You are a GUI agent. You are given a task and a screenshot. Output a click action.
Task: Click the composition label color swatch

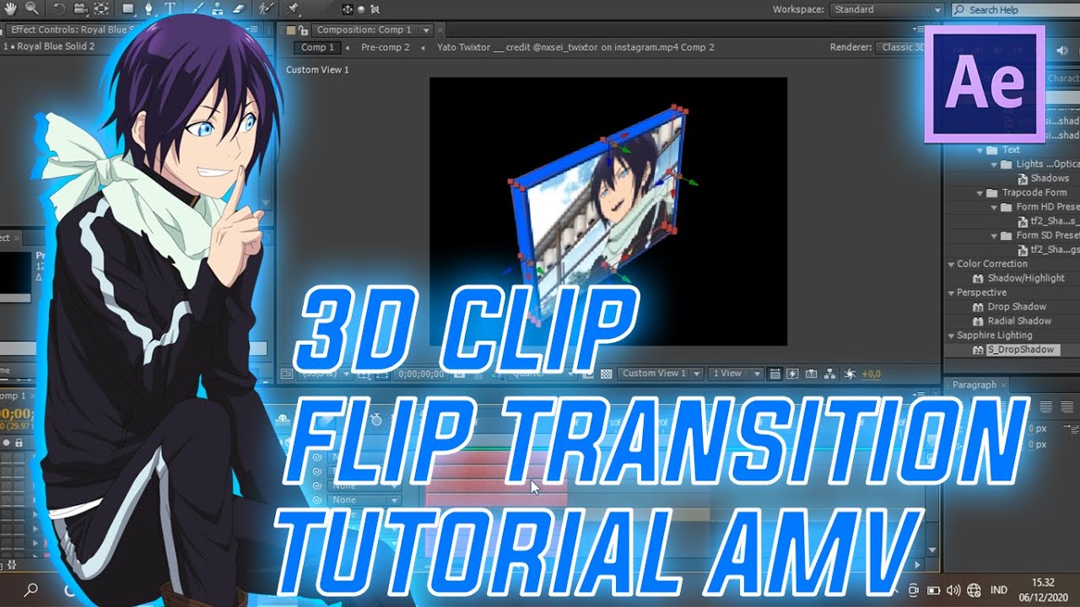(x=290, y=30)
